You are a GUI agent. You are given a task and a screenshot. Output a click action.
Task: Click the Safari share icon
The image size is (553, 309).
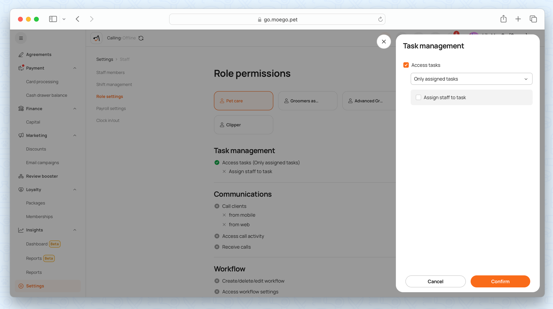click(x=503, y=19)
